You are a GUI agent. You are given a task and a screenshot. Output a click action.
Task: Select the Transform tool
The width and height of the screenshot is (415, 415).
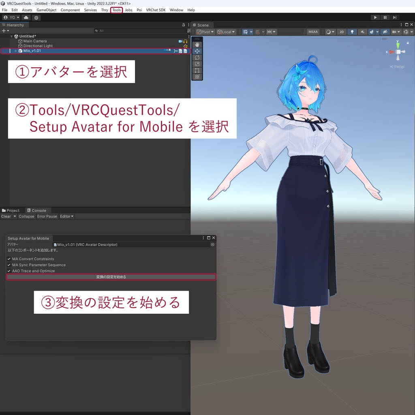[x=197, y=77]
